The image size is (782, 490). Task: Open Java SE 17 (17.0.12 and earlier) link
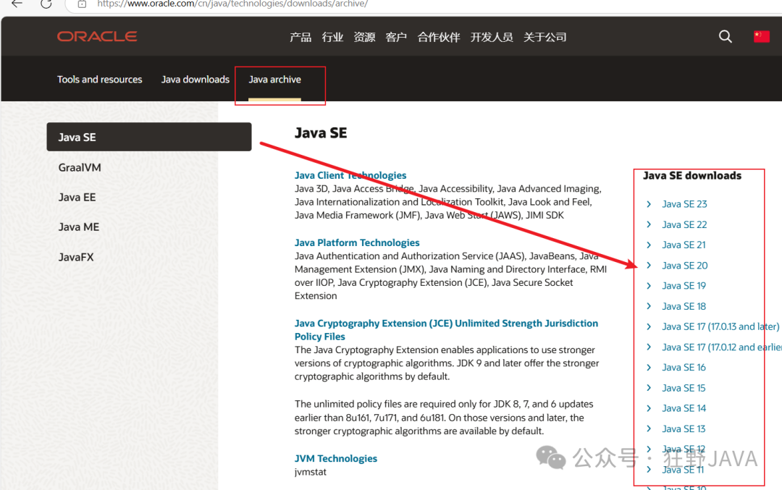click(x=722, y=347)
